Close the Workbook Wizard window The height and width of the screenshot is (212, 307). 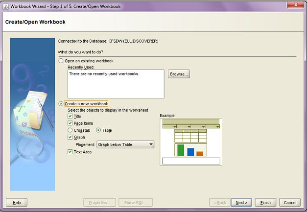[295, 5]
